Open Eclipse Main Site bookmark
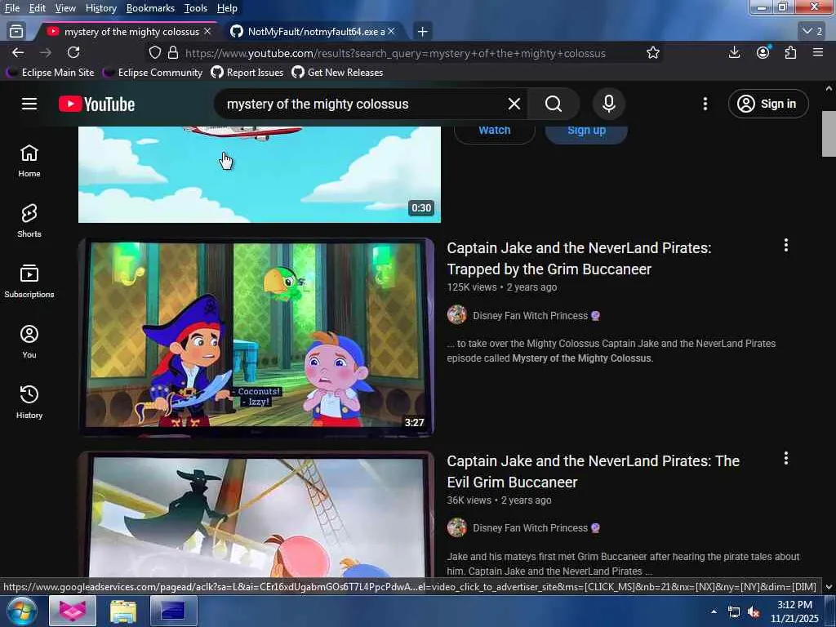The image size is (836, 627). pyautogui.click(x=50, y=73)
